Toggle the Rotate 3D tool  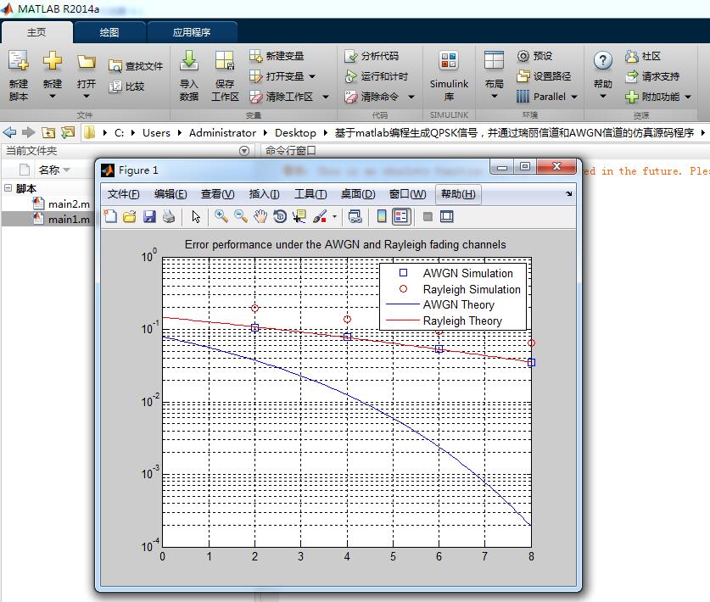[280, 216]
